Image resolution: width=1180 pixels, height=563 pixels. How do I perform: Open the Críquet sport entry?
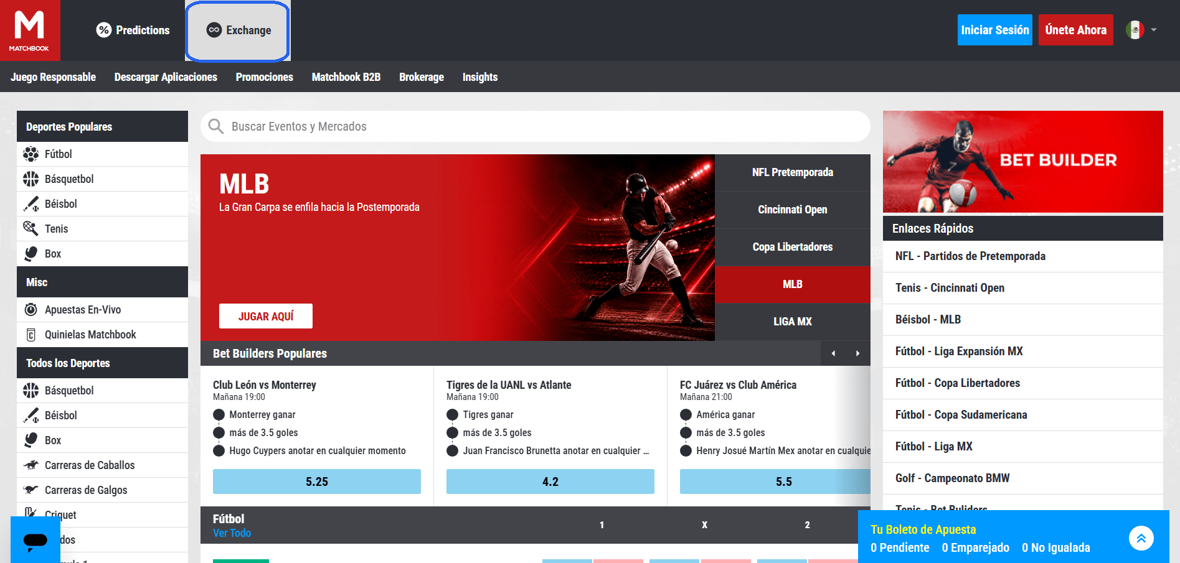(x=102, y=514)
